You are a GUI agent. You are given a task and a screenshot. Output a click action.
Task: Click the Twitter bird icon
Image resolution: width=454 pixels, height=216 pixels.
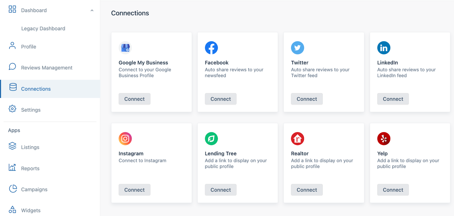[x=297, y=48]
